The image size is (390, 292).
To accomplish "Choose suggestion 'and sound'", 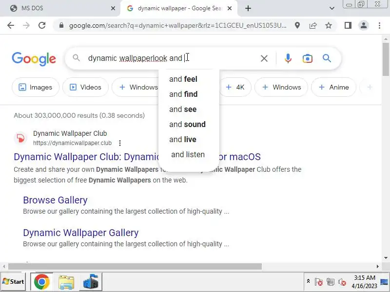I will [x=189, y=125].
